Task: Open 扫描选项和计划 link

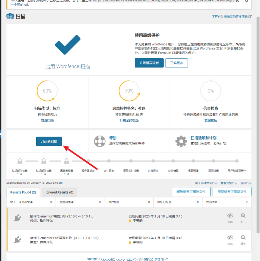Action: click(x=203, y=138)
